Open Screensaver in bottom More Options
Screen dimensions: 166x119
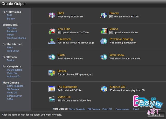(122, 109)
